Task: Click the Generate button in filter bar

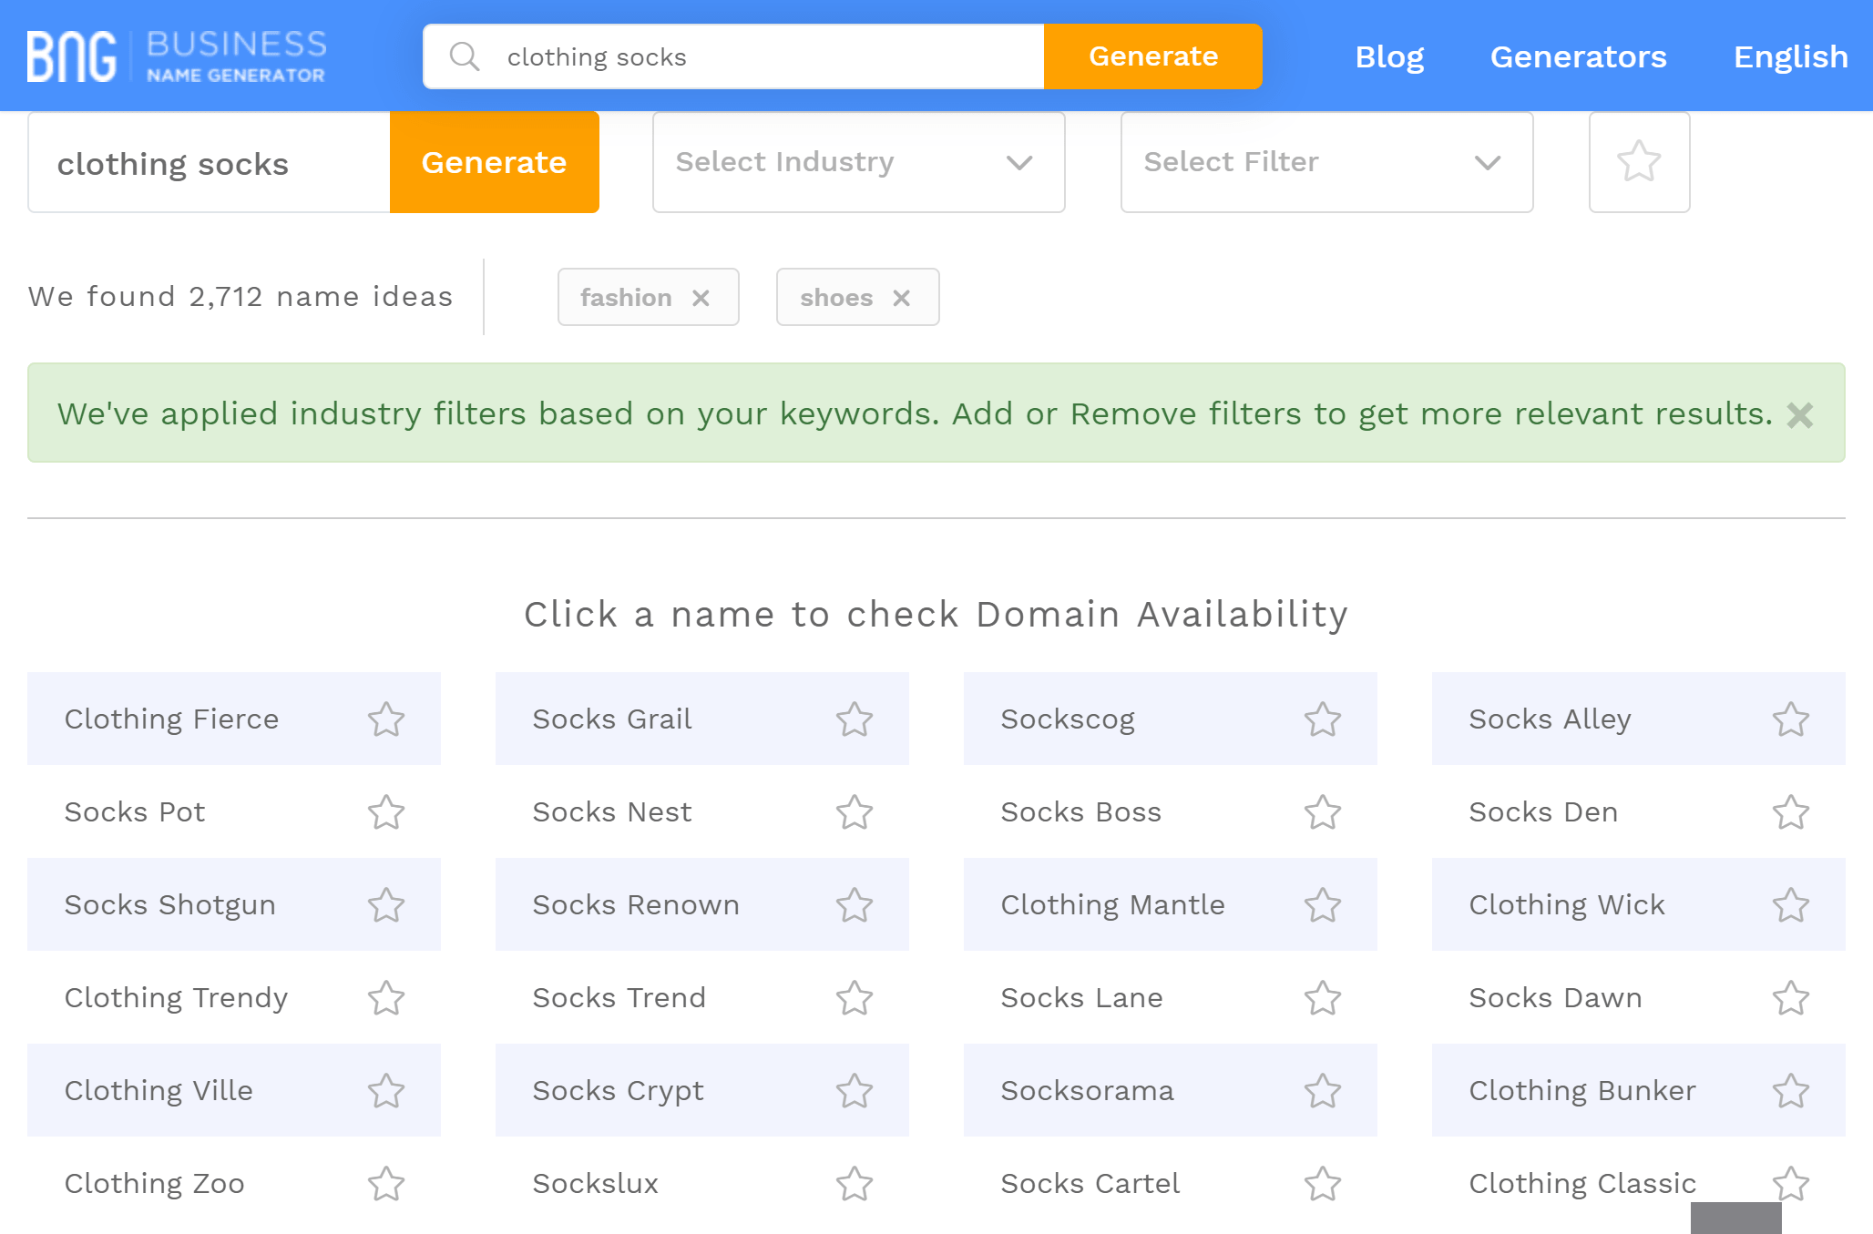Action: tap(493, 161)
